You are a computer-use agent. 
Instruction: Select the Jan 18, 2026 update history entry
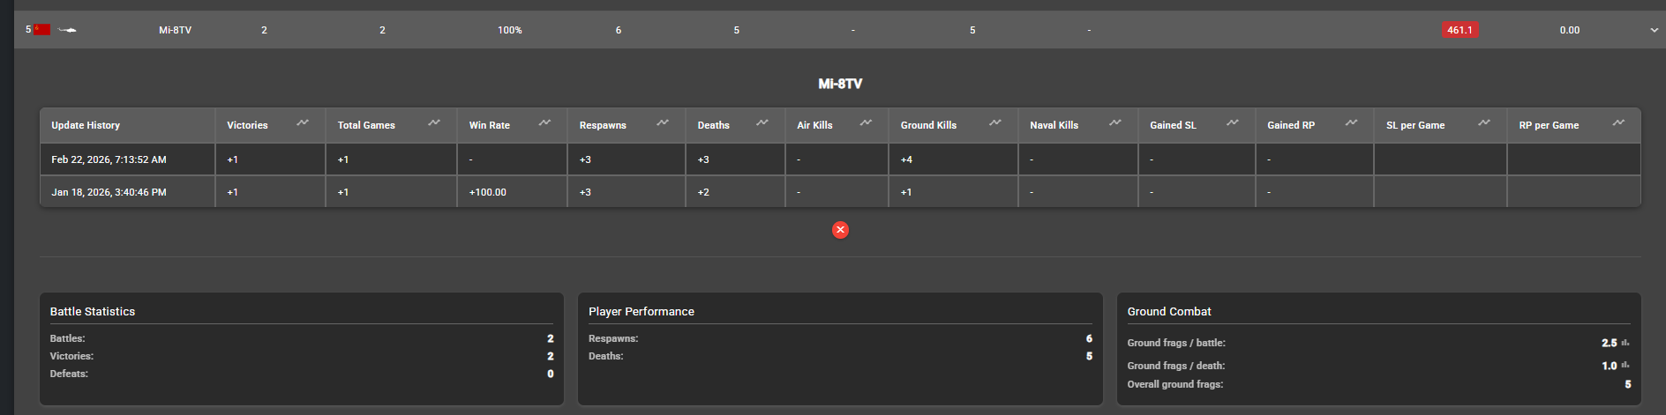(x=109, y=192)
